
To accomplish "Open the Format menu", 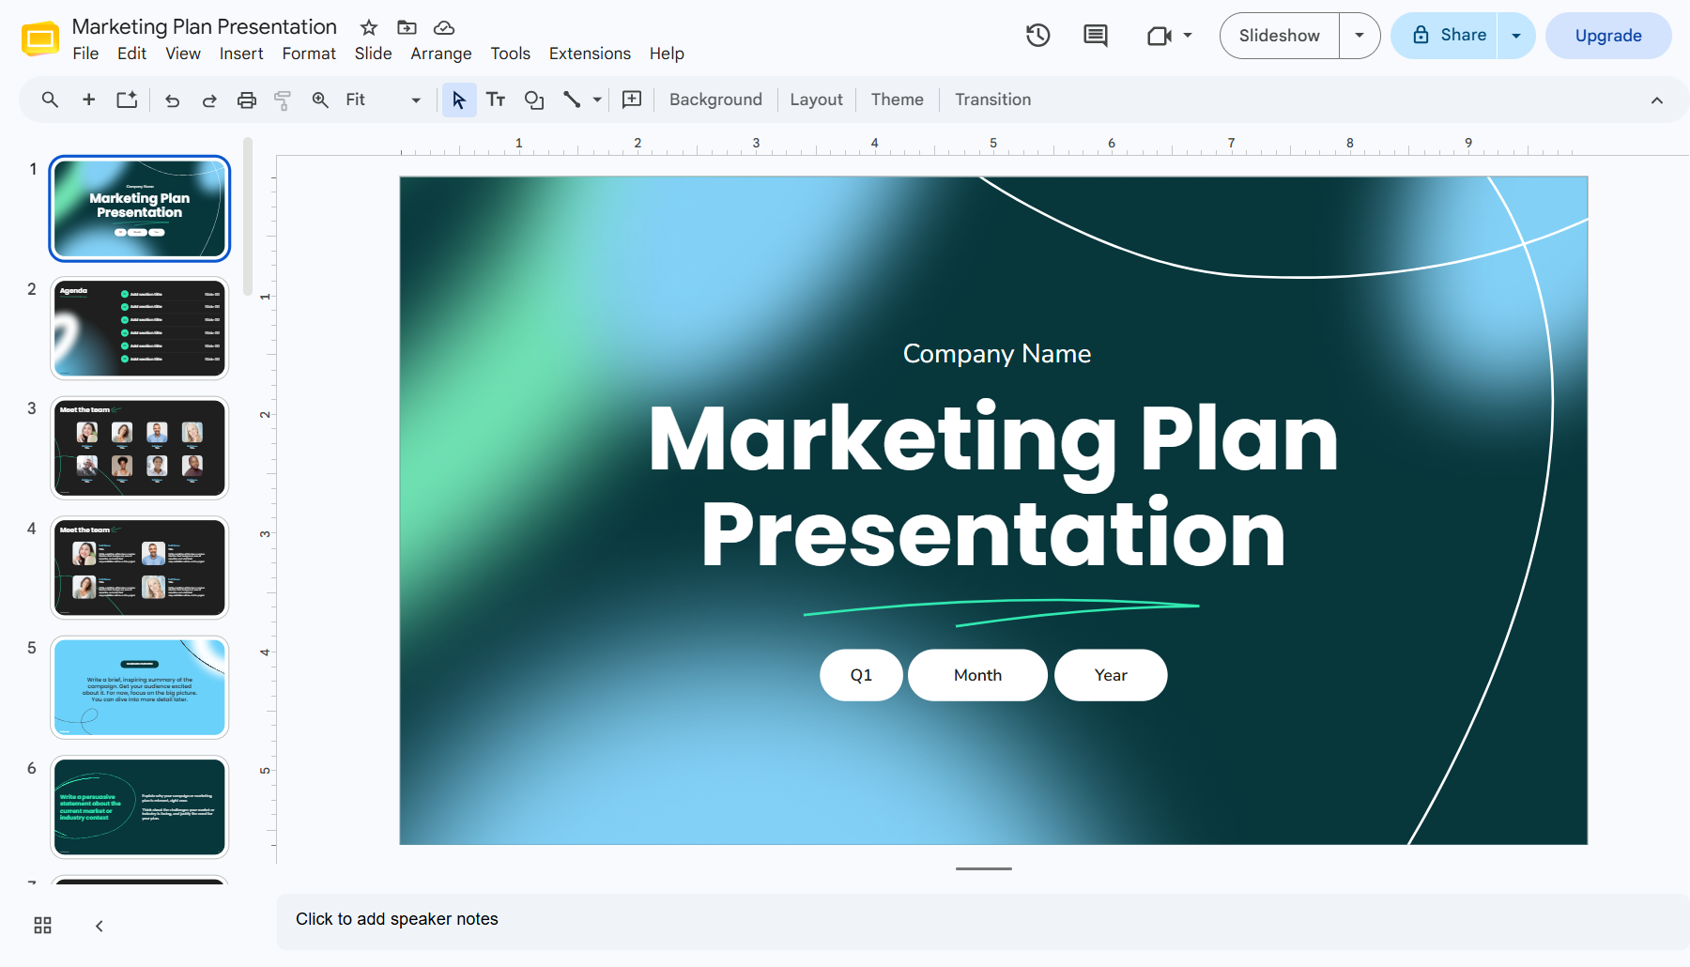I will coord(309,54).
